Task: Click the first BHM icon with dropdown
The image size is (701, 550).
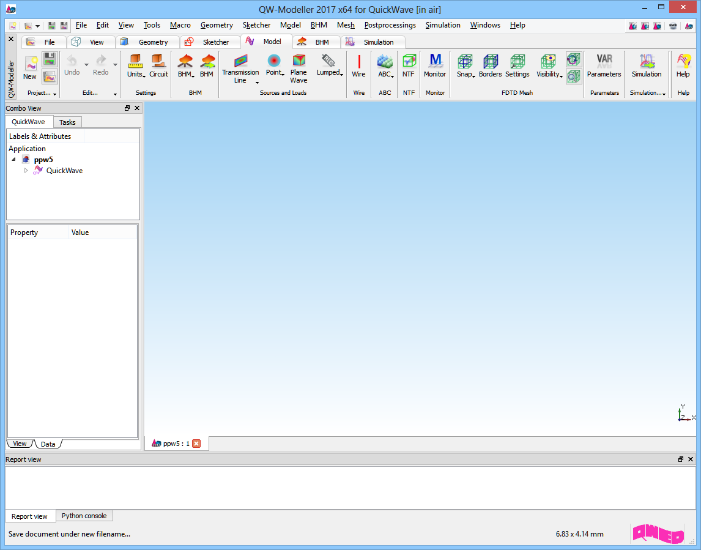Action: (185, 65)
